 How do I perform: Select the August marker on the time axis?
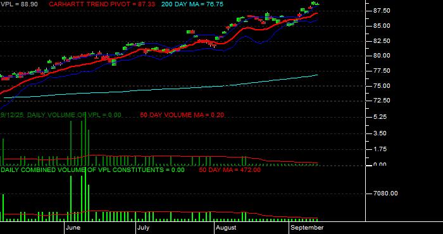(x=225, y=228)
